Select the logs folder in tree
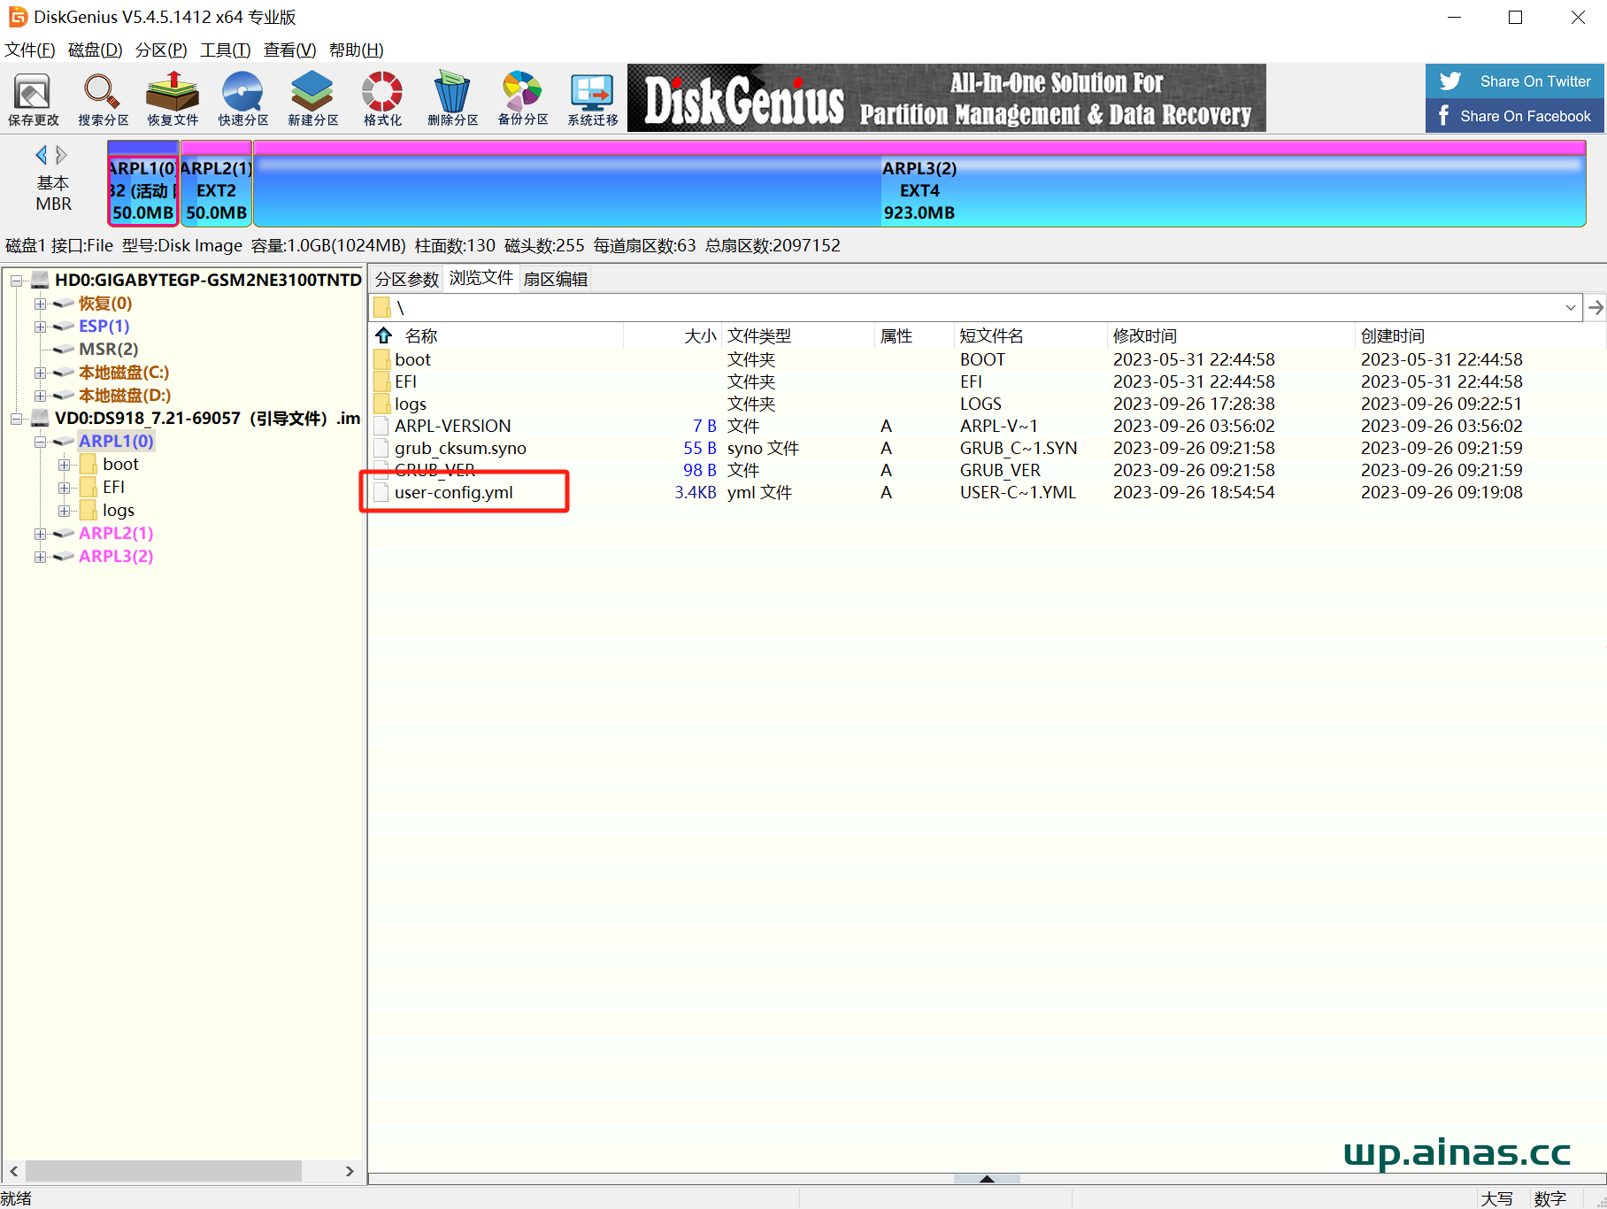 (119, 511)
